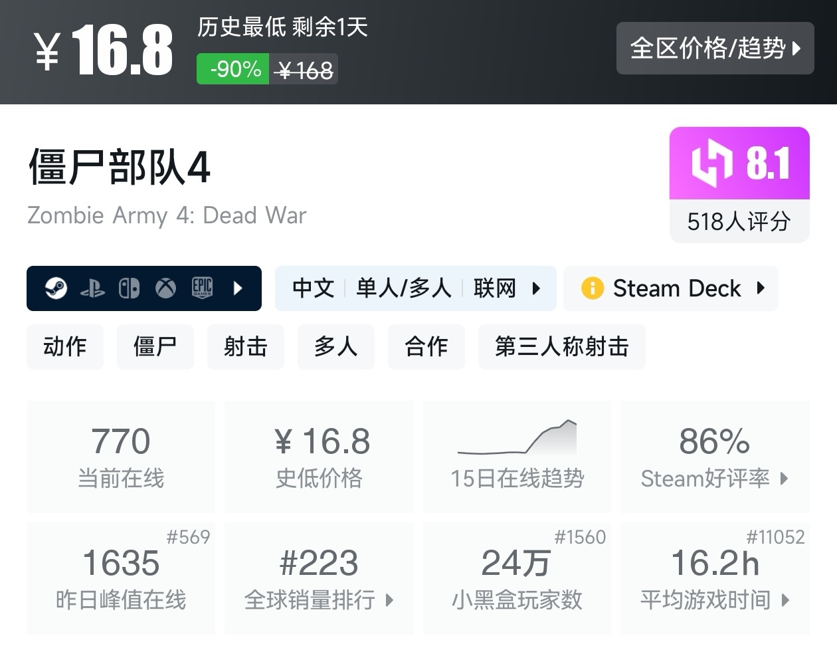The width and height of the screenshot is (837, 650).
Task: Click the Epic Games platform icon
Action: [202, 288]
